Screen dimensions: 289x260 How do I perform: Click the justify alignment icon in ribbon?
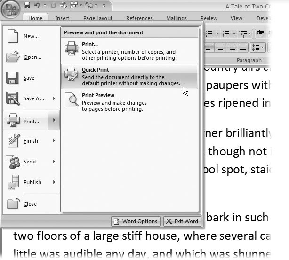(243, 47)
